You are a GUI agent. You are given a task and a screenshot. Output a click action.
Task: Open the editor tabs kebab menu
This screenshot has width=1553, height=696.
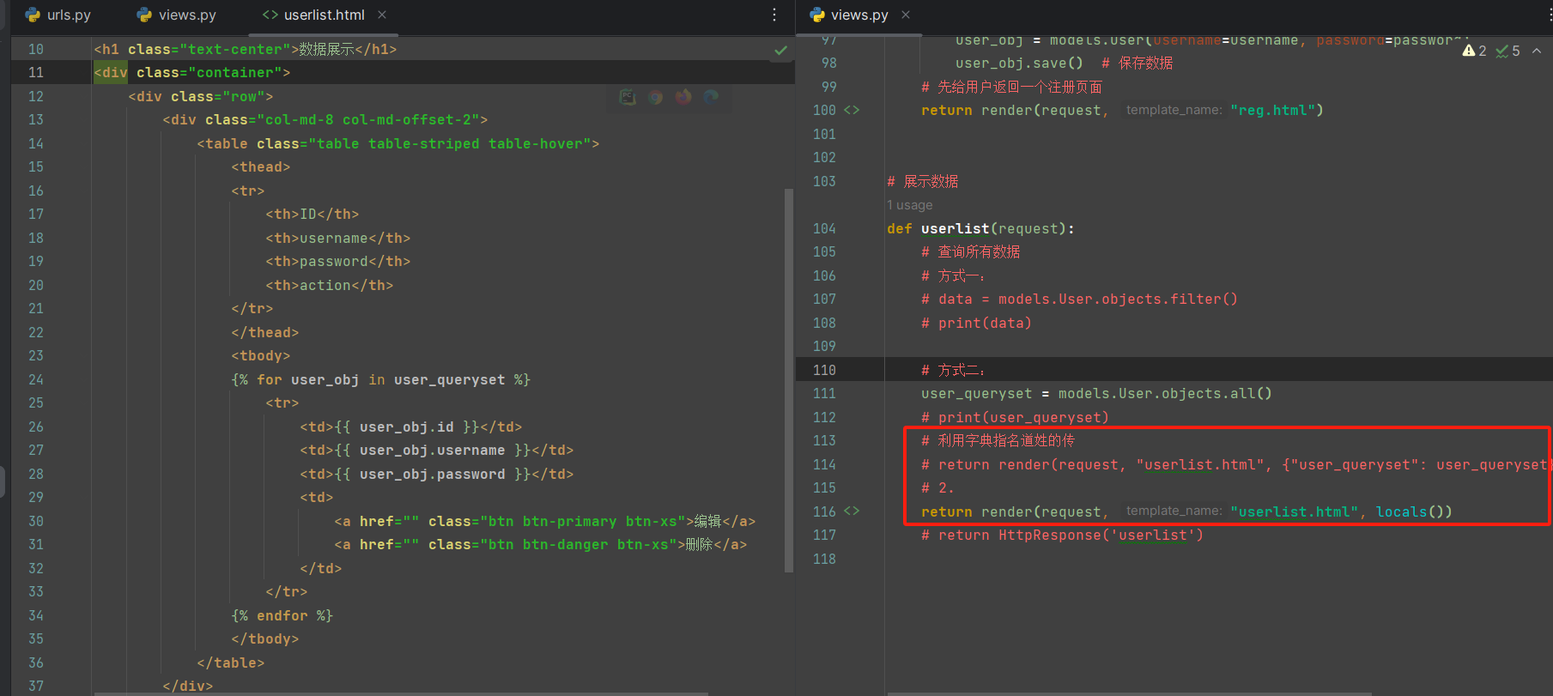coord(774,15)
